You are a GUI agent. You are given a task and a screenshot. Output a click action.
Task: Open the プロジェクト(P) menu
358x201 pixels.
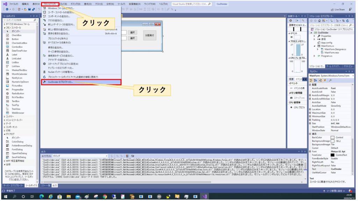[x=50, y=4]
